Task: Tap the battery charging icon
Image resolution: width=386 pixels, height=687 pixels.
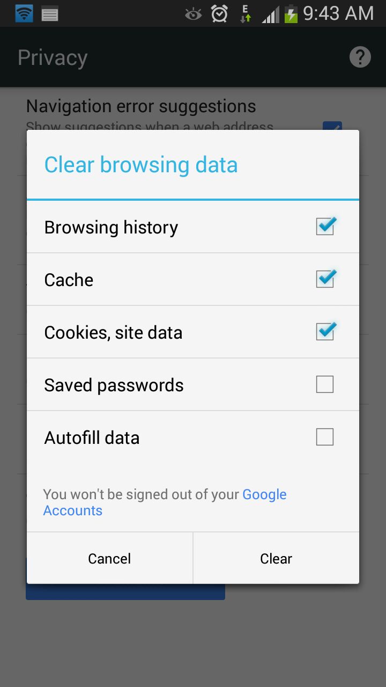Action: (x=291, y=13)
